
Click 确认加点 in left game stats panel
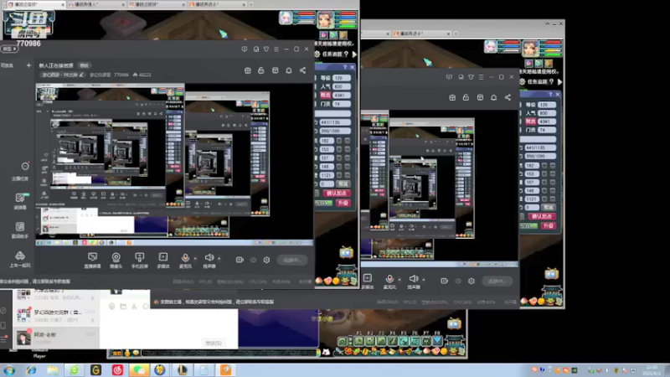(x=337, y=194)
